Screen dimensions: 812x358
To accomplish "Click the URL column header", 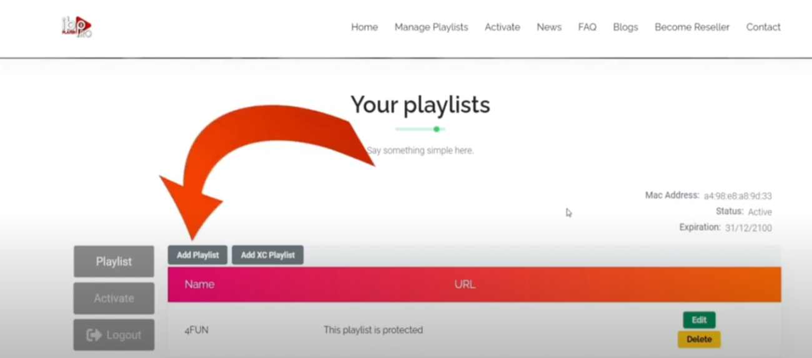I will point(465,284).
